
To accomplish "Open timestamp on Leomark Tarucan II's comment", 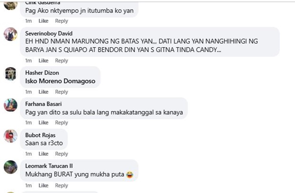I will [28, 185].
